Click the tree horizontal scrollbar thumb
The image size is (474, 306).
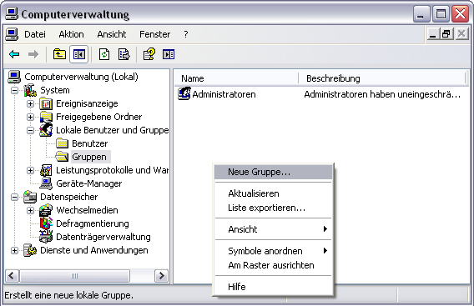point(74,275)
